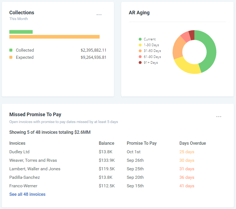
Task: Click the orange Expected progress bar
Action: coord(54,37)
